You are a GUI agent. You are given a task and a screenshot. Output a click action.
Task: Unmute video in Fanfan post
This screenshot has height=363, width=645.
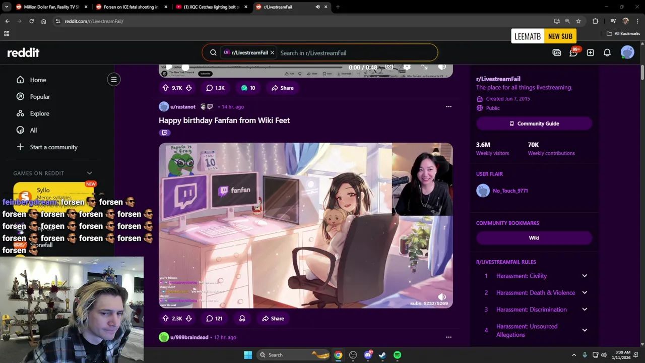click(442, 297)
